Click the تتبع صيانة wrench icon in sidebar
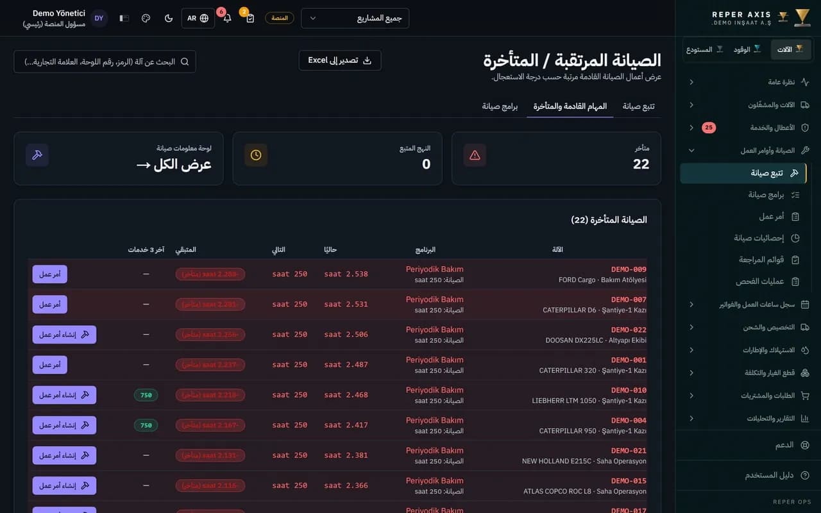This screenshot has width=821, height=513. coord(794,173)
